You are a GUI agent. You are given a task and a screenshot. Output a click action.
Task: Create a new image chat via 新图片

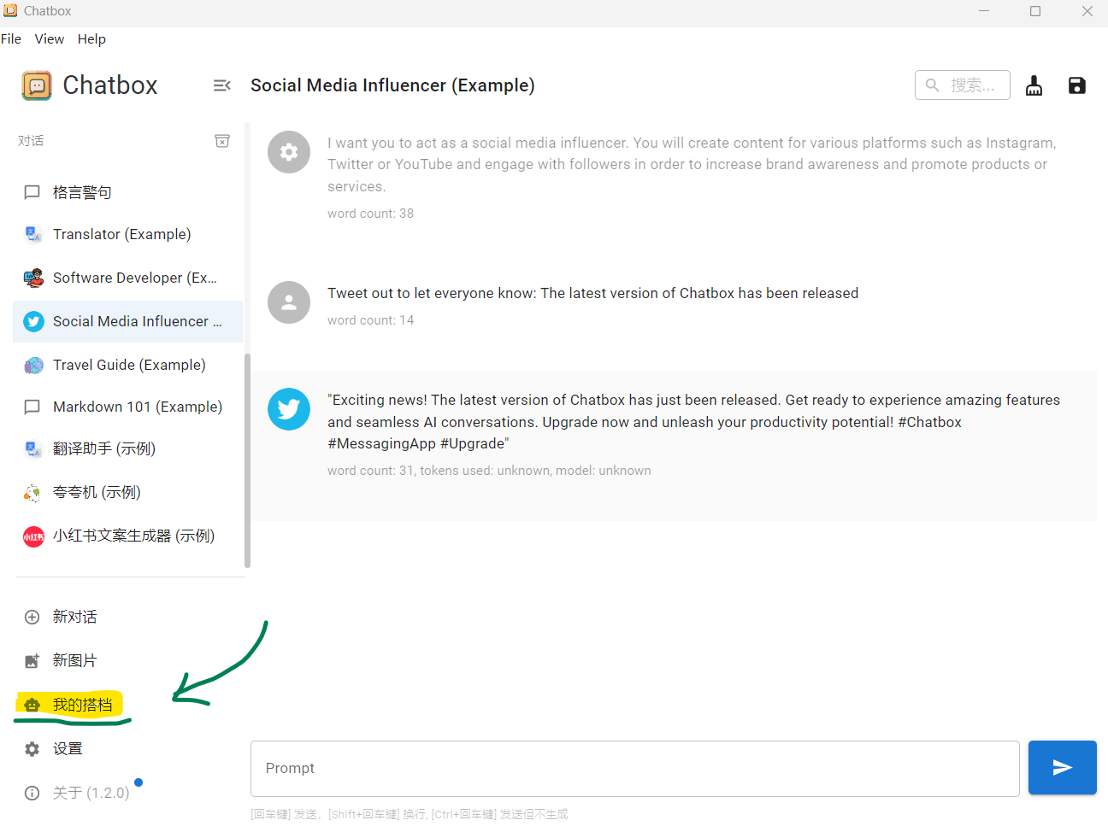pyautogui.click(x=74, y=660)
